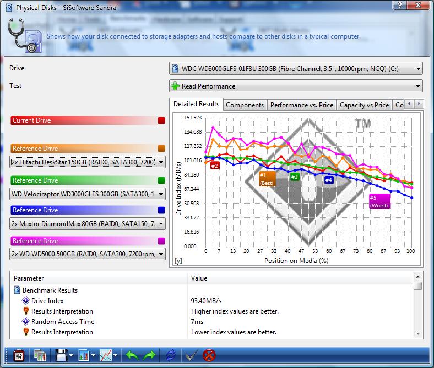Open the Drive selection dropdown
The image size is (434, 368).
(x=296, y=69)
